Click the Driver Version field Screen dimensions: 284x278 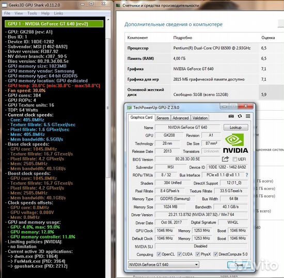201,215
